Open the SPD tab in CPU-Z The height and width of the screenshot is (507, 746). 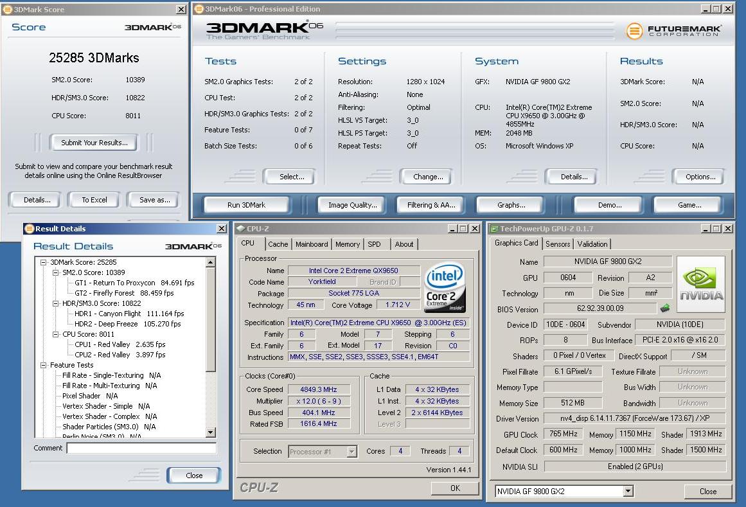coord(375,244)
